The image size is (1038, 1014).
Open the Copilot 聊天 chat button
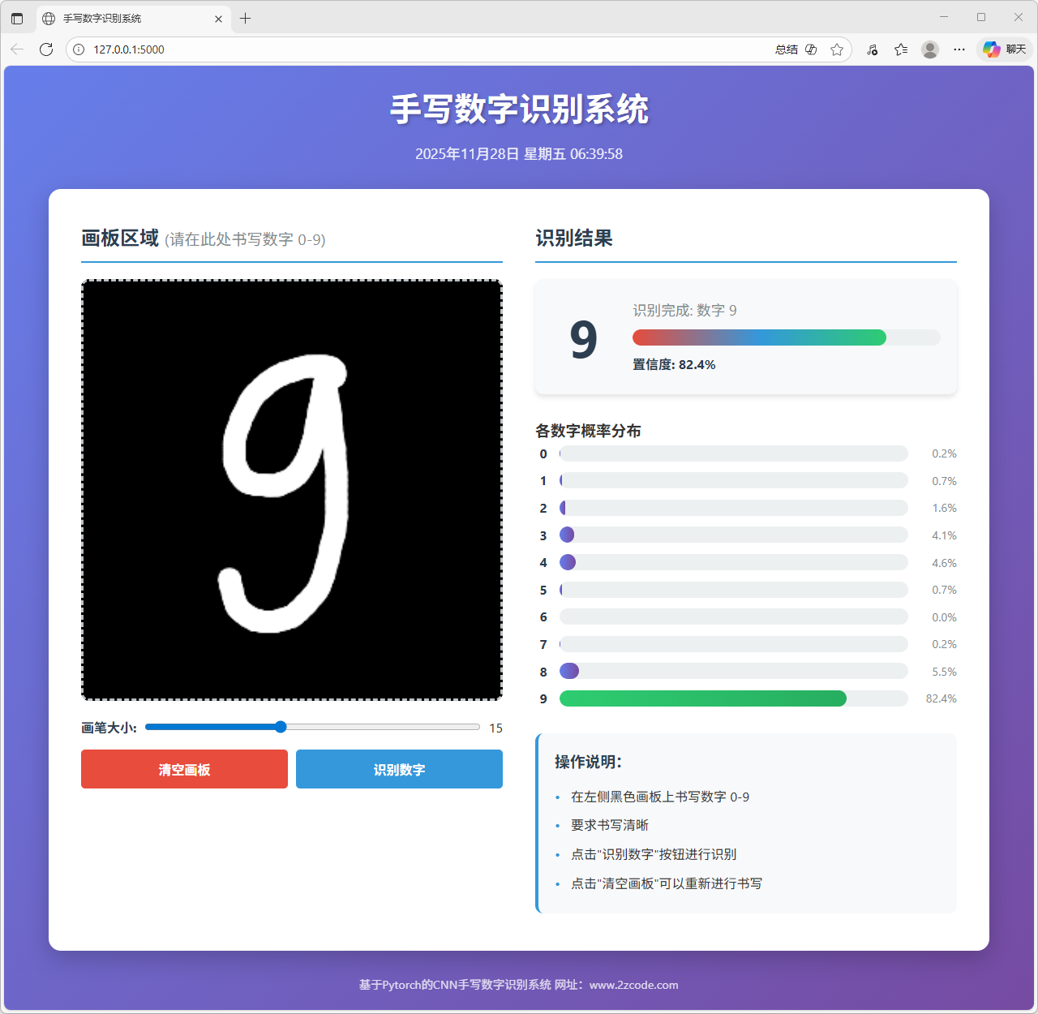pos(1005,49)
